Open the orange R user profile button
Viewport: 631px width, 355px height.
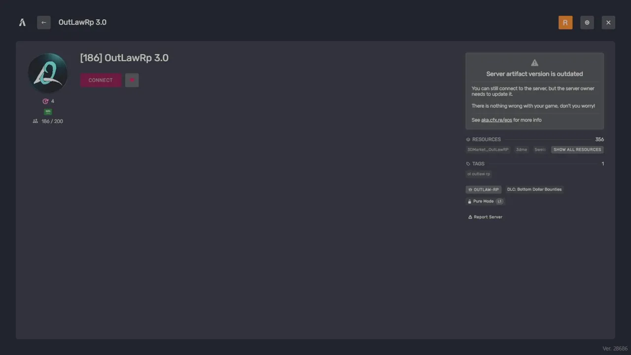(565, 22)
